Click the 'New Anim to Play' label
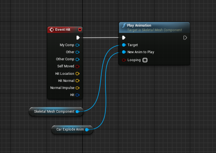Viewport: 216px width, 153px height. pyautogui.click(x=141, y=52)
